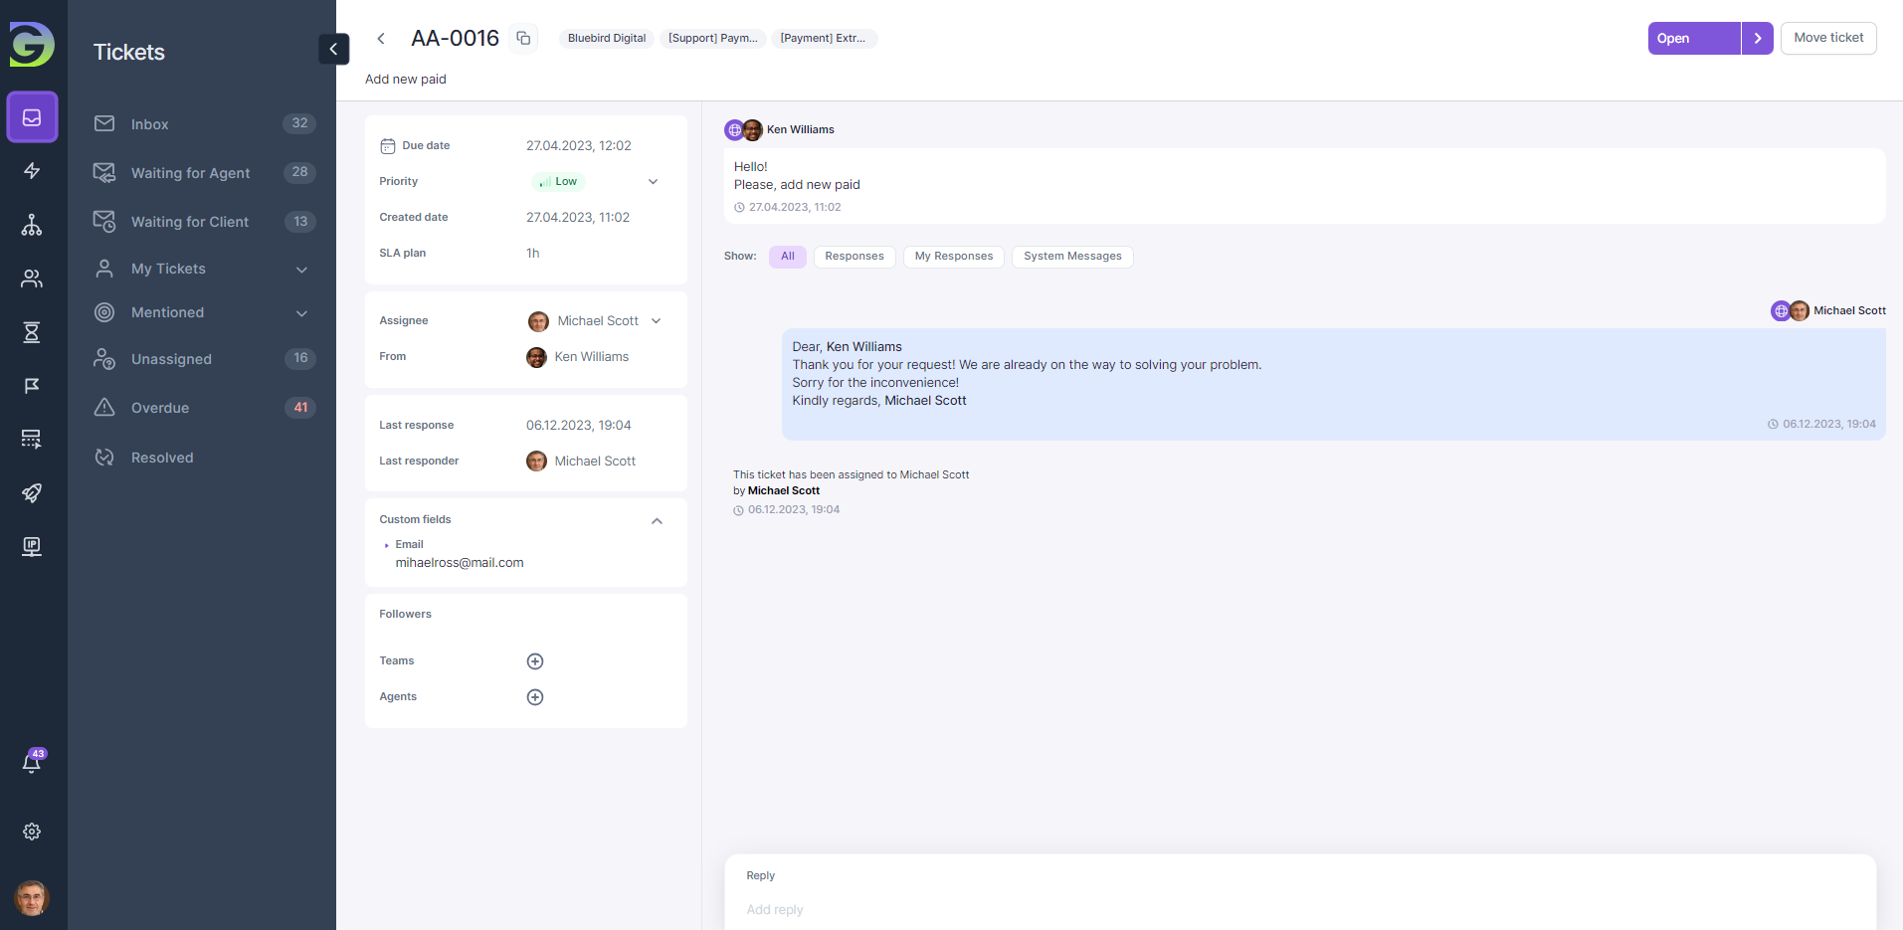
Task: Click the Add reply text field
Action: [x=1293, y=909]
